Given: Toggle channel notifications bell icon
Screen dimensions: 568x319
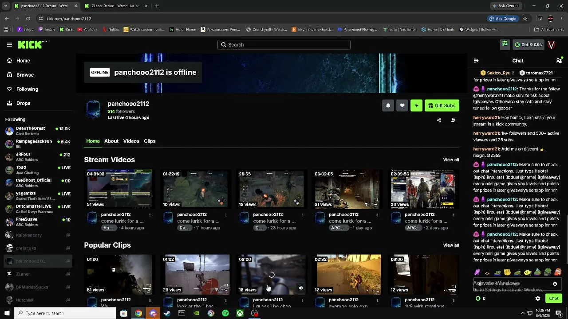Looking at the screenshot, I should [x=388, y=105].
